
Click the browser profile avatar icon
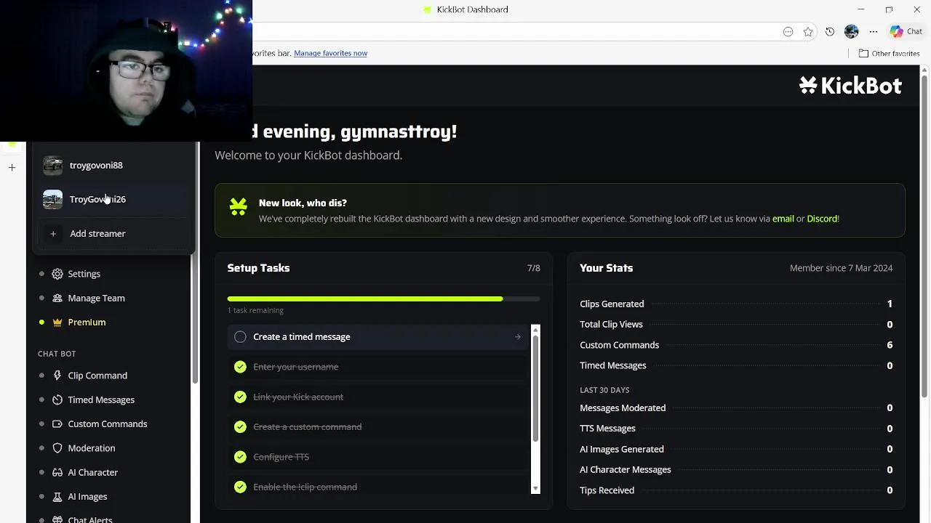click(x=852, y=31)
